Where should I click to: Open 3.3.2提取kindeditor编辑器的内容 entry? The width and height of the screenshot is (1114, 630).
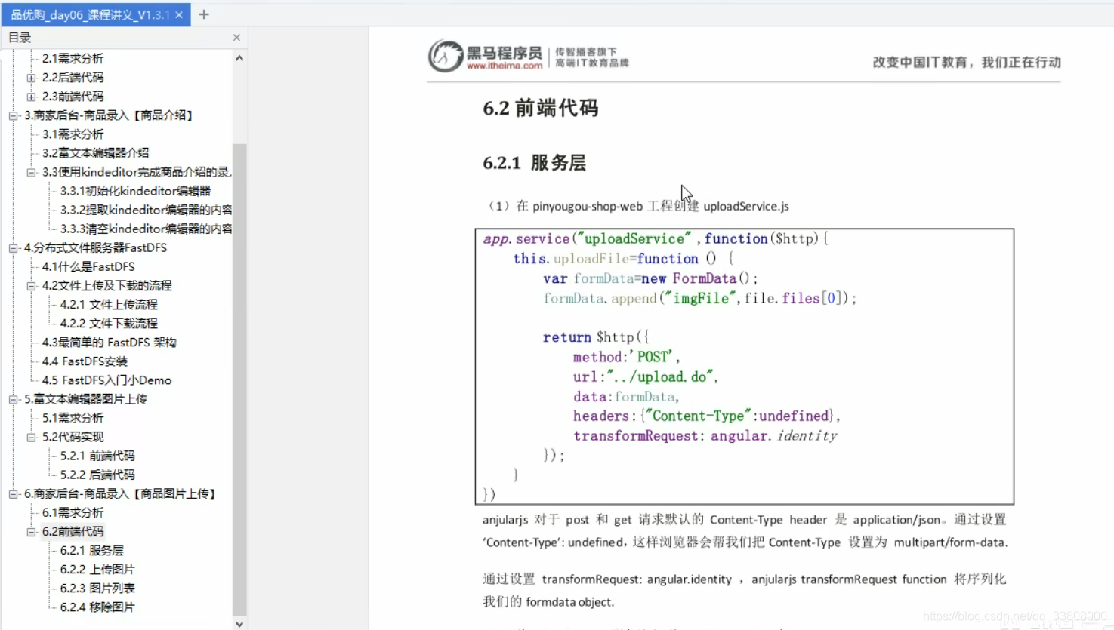(146, 210)
